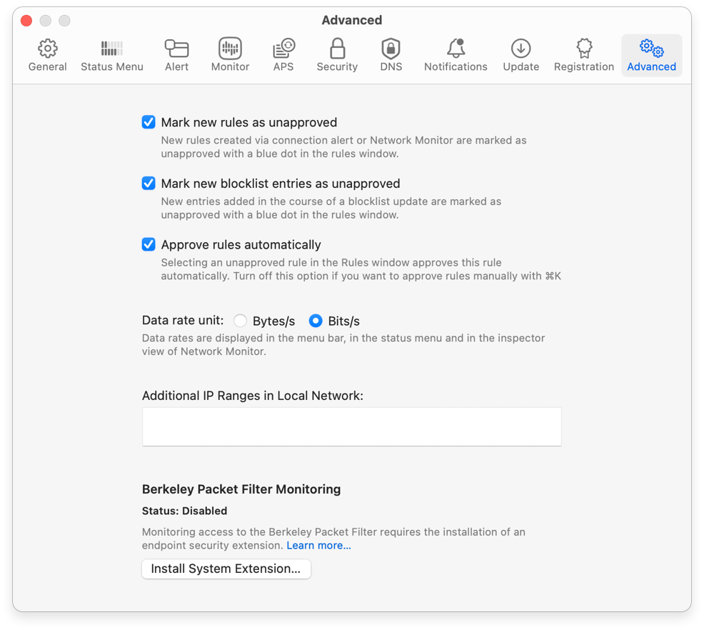Select the APS profile switching icon

point(283,48)
